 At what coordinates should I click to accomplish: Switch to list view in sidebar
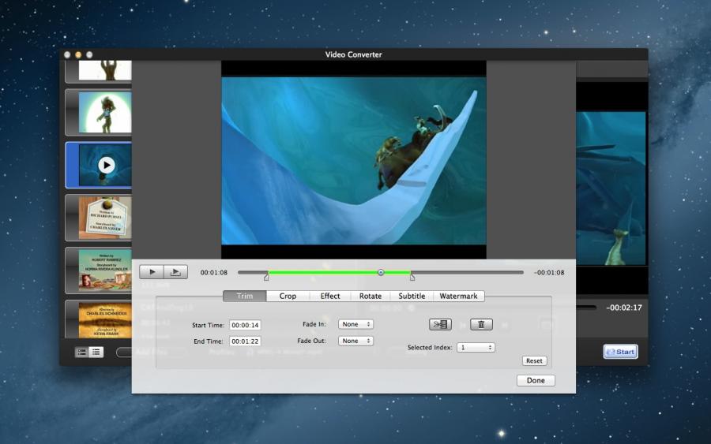pyautogui.click(x=96, y=352)
